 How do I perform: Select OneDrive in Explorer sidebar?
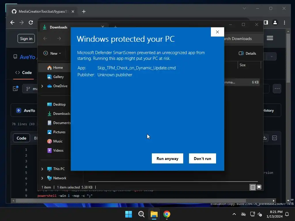(60, 86)
